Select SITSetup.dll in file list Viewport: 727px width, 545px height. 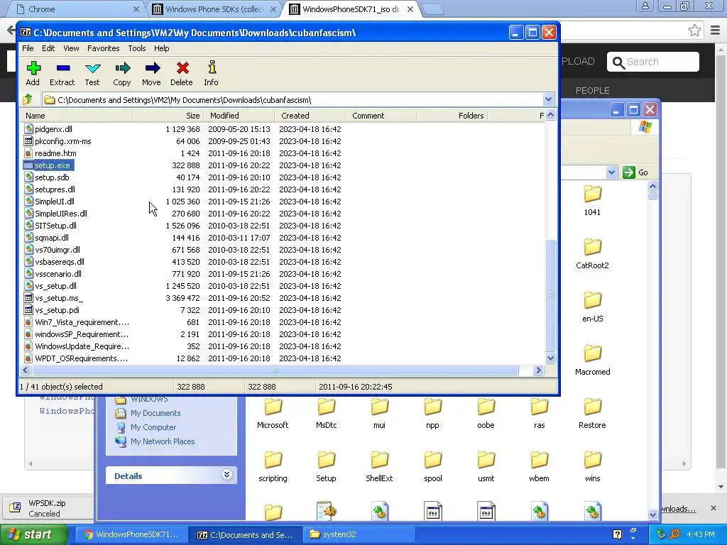point(283,226)
